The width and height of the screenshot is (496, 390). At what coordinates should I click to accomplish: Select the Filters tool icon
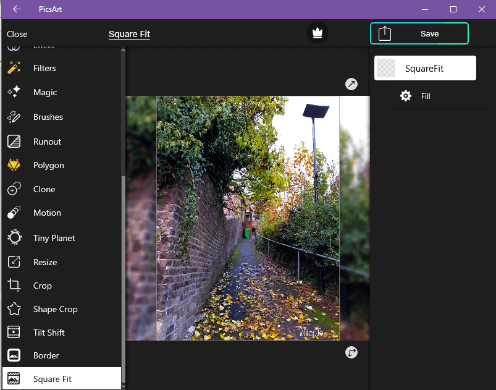tap(14, 68)
